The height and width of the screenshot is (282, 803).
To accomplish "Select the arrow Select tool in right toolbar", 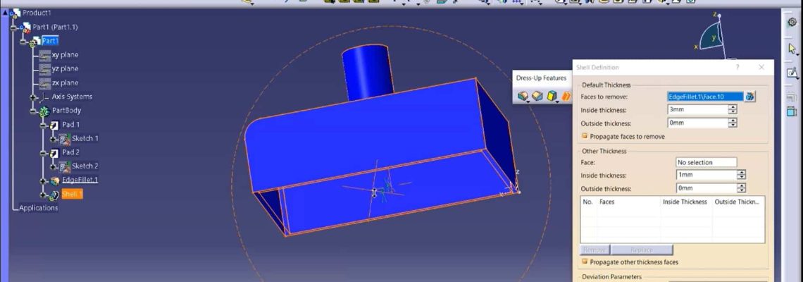I will 792,49.
